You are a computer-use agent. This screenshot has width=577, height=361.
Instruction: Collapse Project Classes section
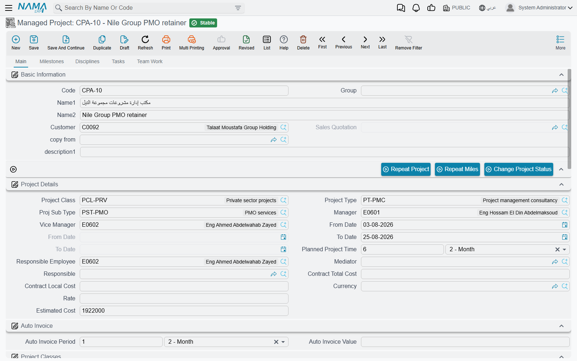click(561, 357)
